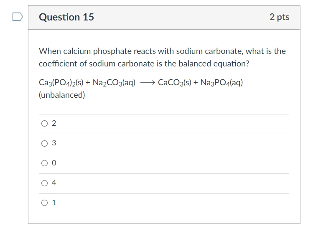Click the plus sign between the products
Screen dimensions: 318x231
tap(196, 83)
